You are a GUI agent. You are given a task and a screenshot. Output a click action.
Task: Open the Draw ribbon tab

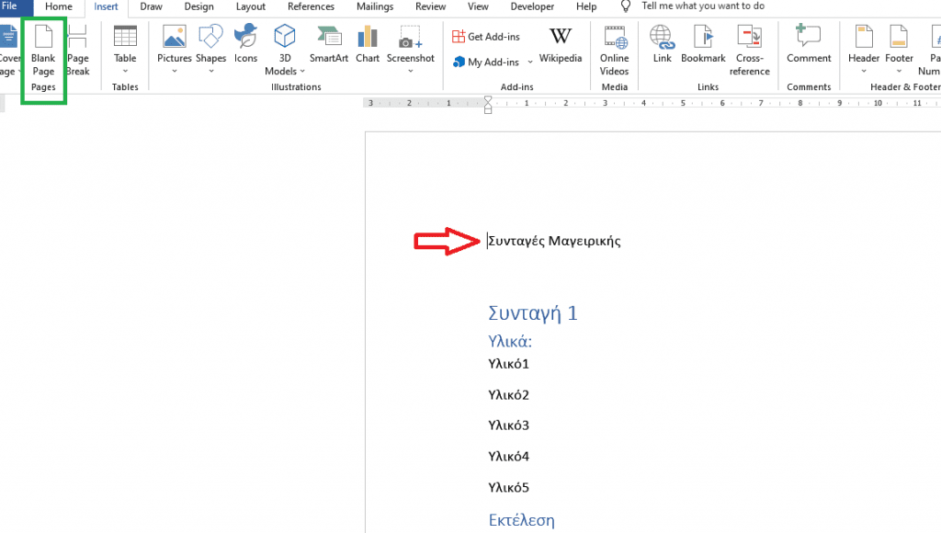tap(151, 6)
